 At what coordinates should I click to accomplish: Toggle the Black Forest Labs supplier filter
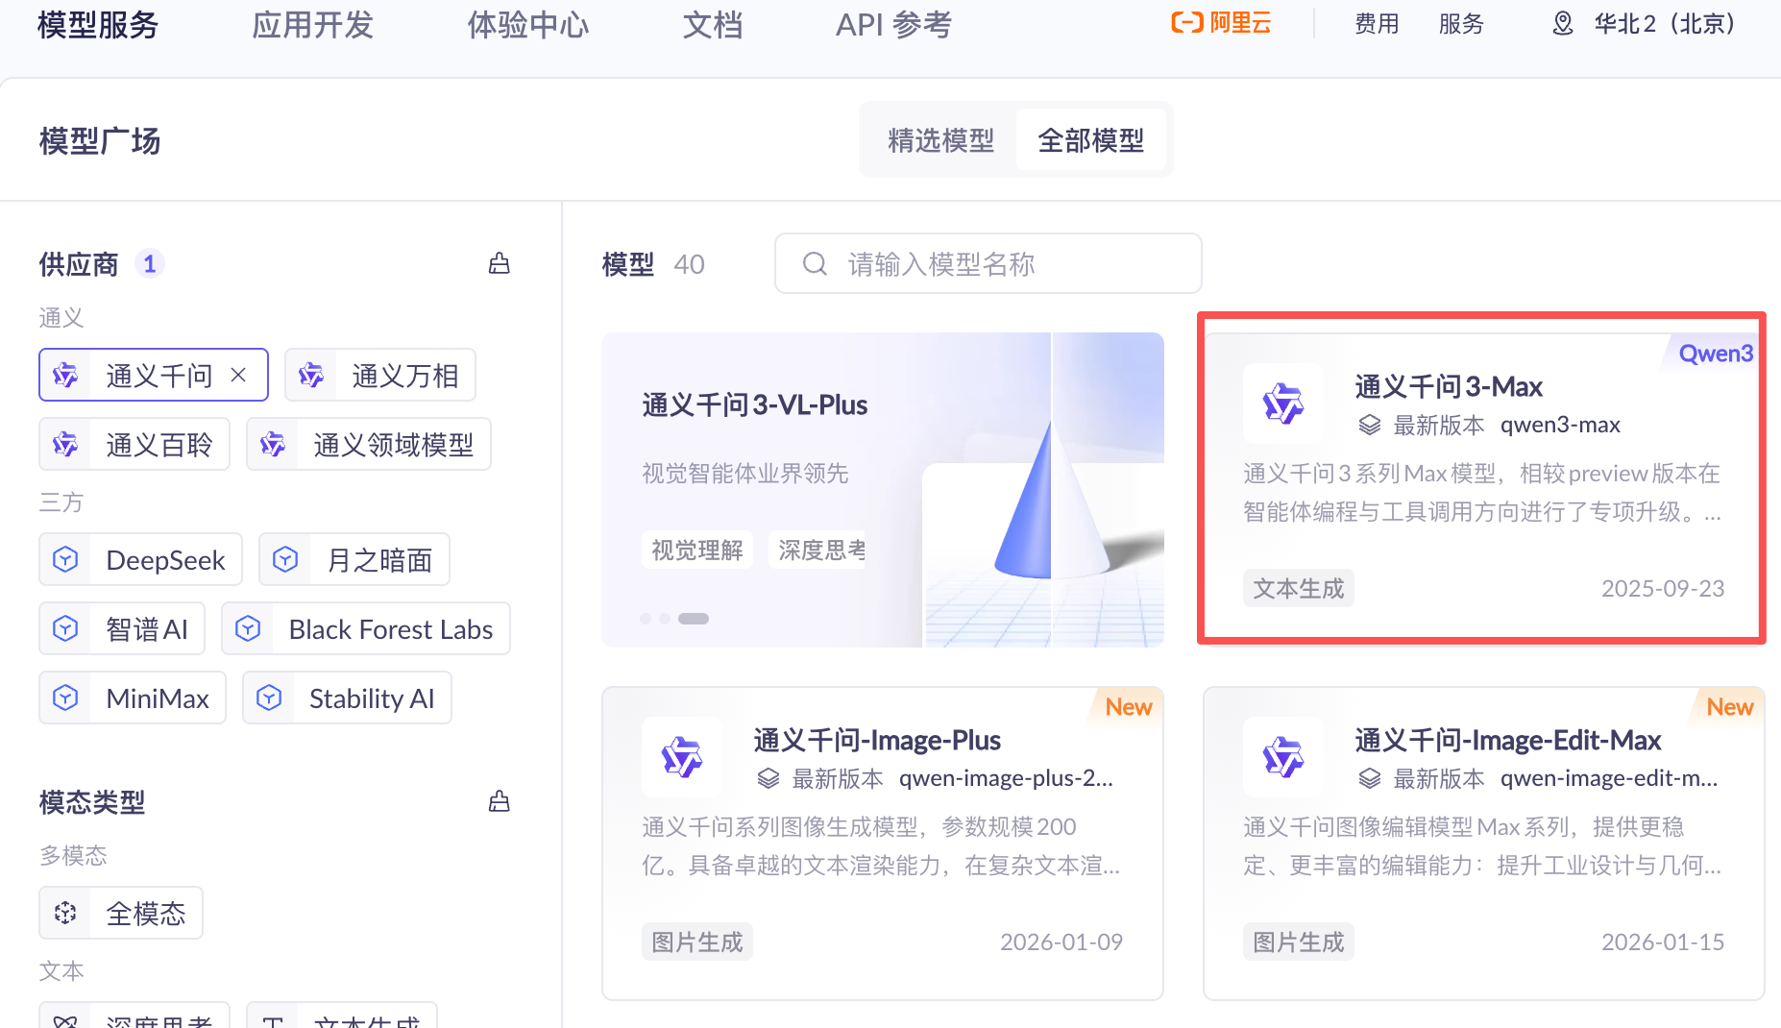(366, 628)
